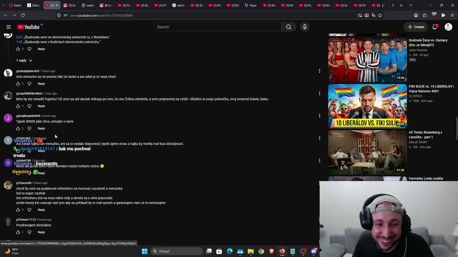Viewport: 458px width, 257px height.
Task: Open Google Chrome from the taskbar
Action: [x=261, y=251]
